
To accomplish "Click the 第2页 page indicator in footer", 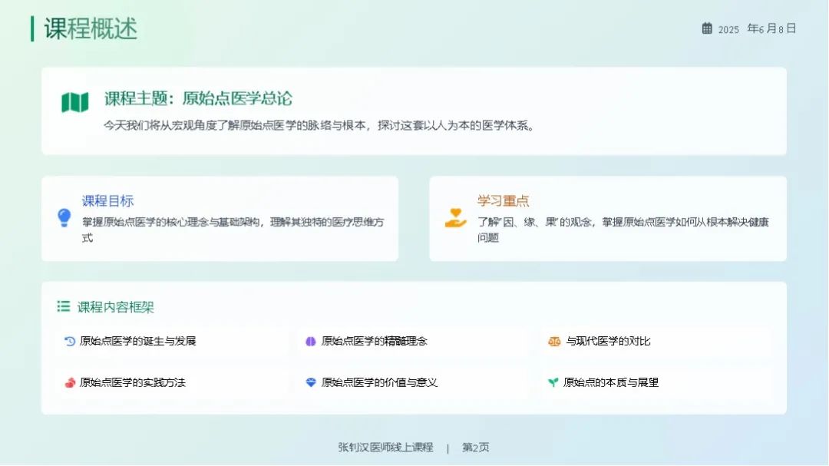I will pos(475,448).
